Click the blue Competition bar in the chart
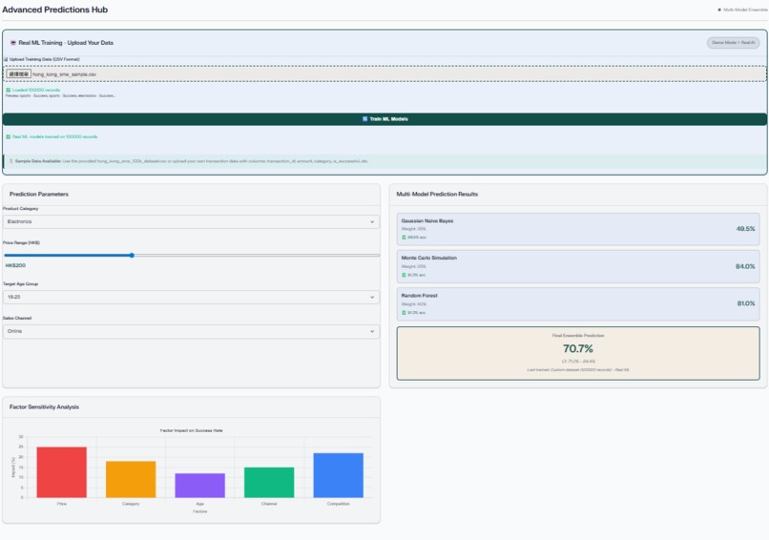 [339, 475]
